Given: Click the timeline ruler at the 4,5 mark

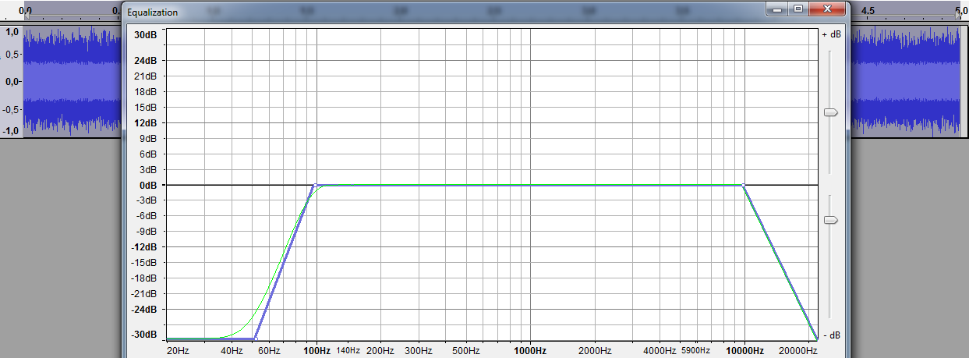Looking at the screenshot, I should 868,11.
